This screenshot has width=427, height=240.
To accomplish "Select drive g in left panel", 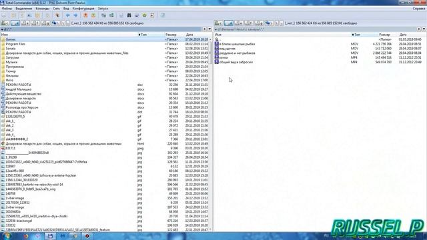I will coord(45,23).
